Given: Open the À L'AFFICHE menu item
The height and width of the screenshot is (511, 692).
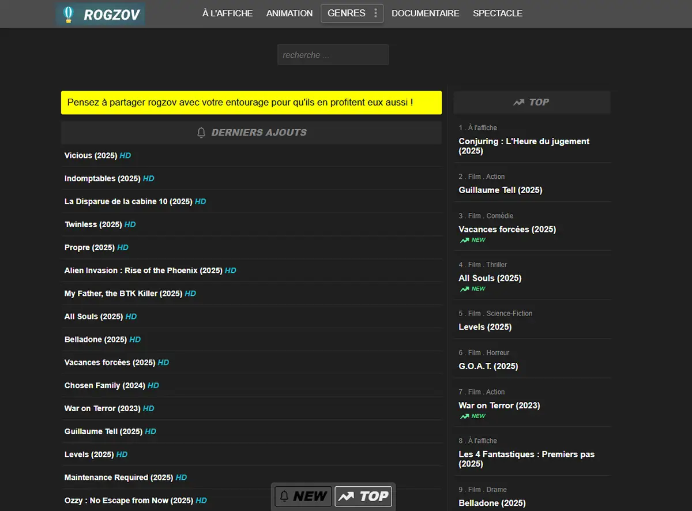Looking at the screenshot, I should point(227,13).
